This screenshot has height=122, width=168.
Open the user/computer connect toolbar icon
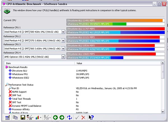(29, 118)
